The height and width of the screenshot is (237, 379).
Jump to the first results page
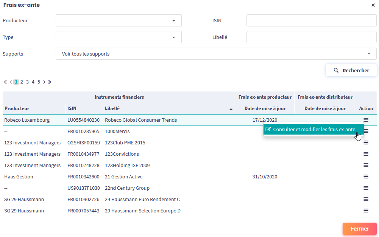click(5, 82)
